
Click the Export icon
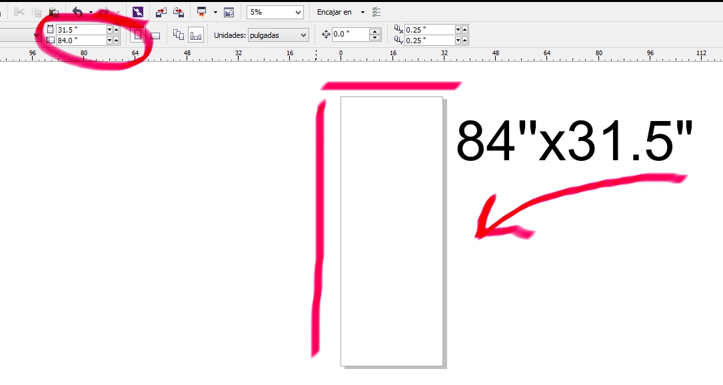click(179, 12)
